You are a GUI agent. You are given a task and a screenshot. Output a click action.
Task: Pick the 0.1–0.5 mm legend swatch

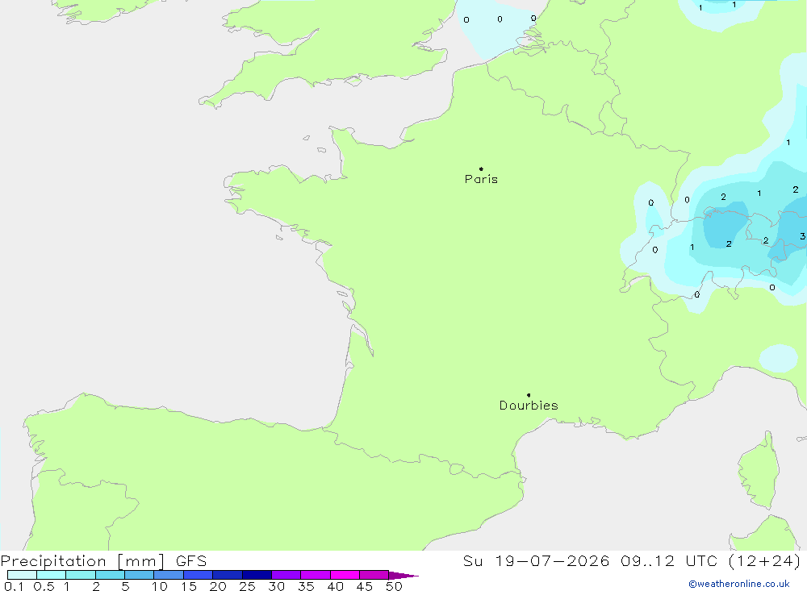22,575
